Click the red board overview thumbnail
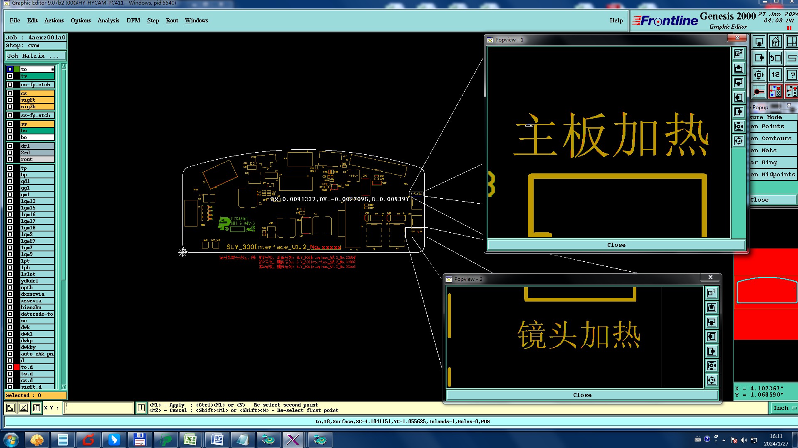Screen dimensions: 798x448 click(x=766, y=294)
